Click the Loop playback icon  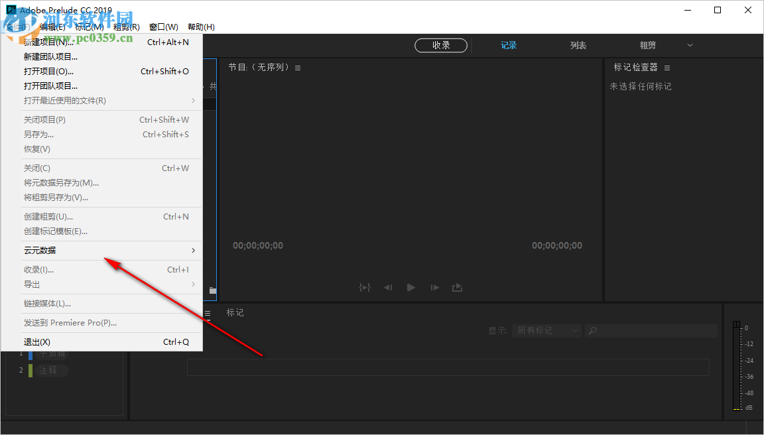[457, 287]
